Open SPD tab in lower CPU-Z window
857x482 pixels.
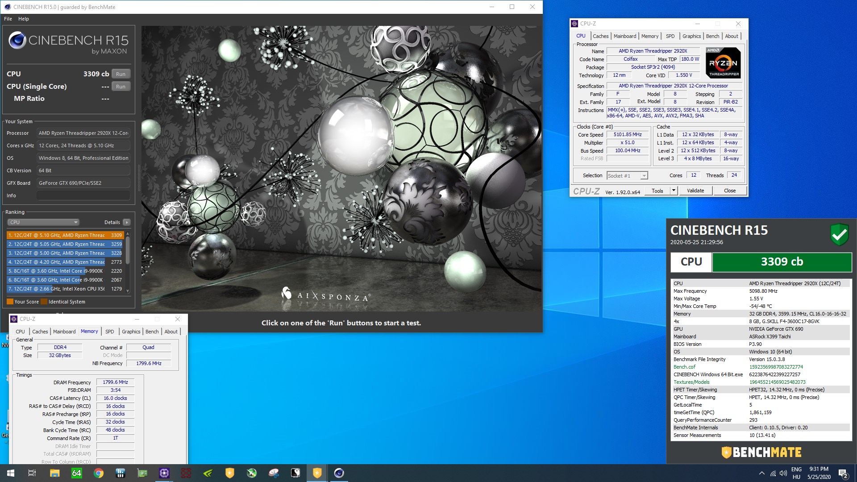[109, 332]
